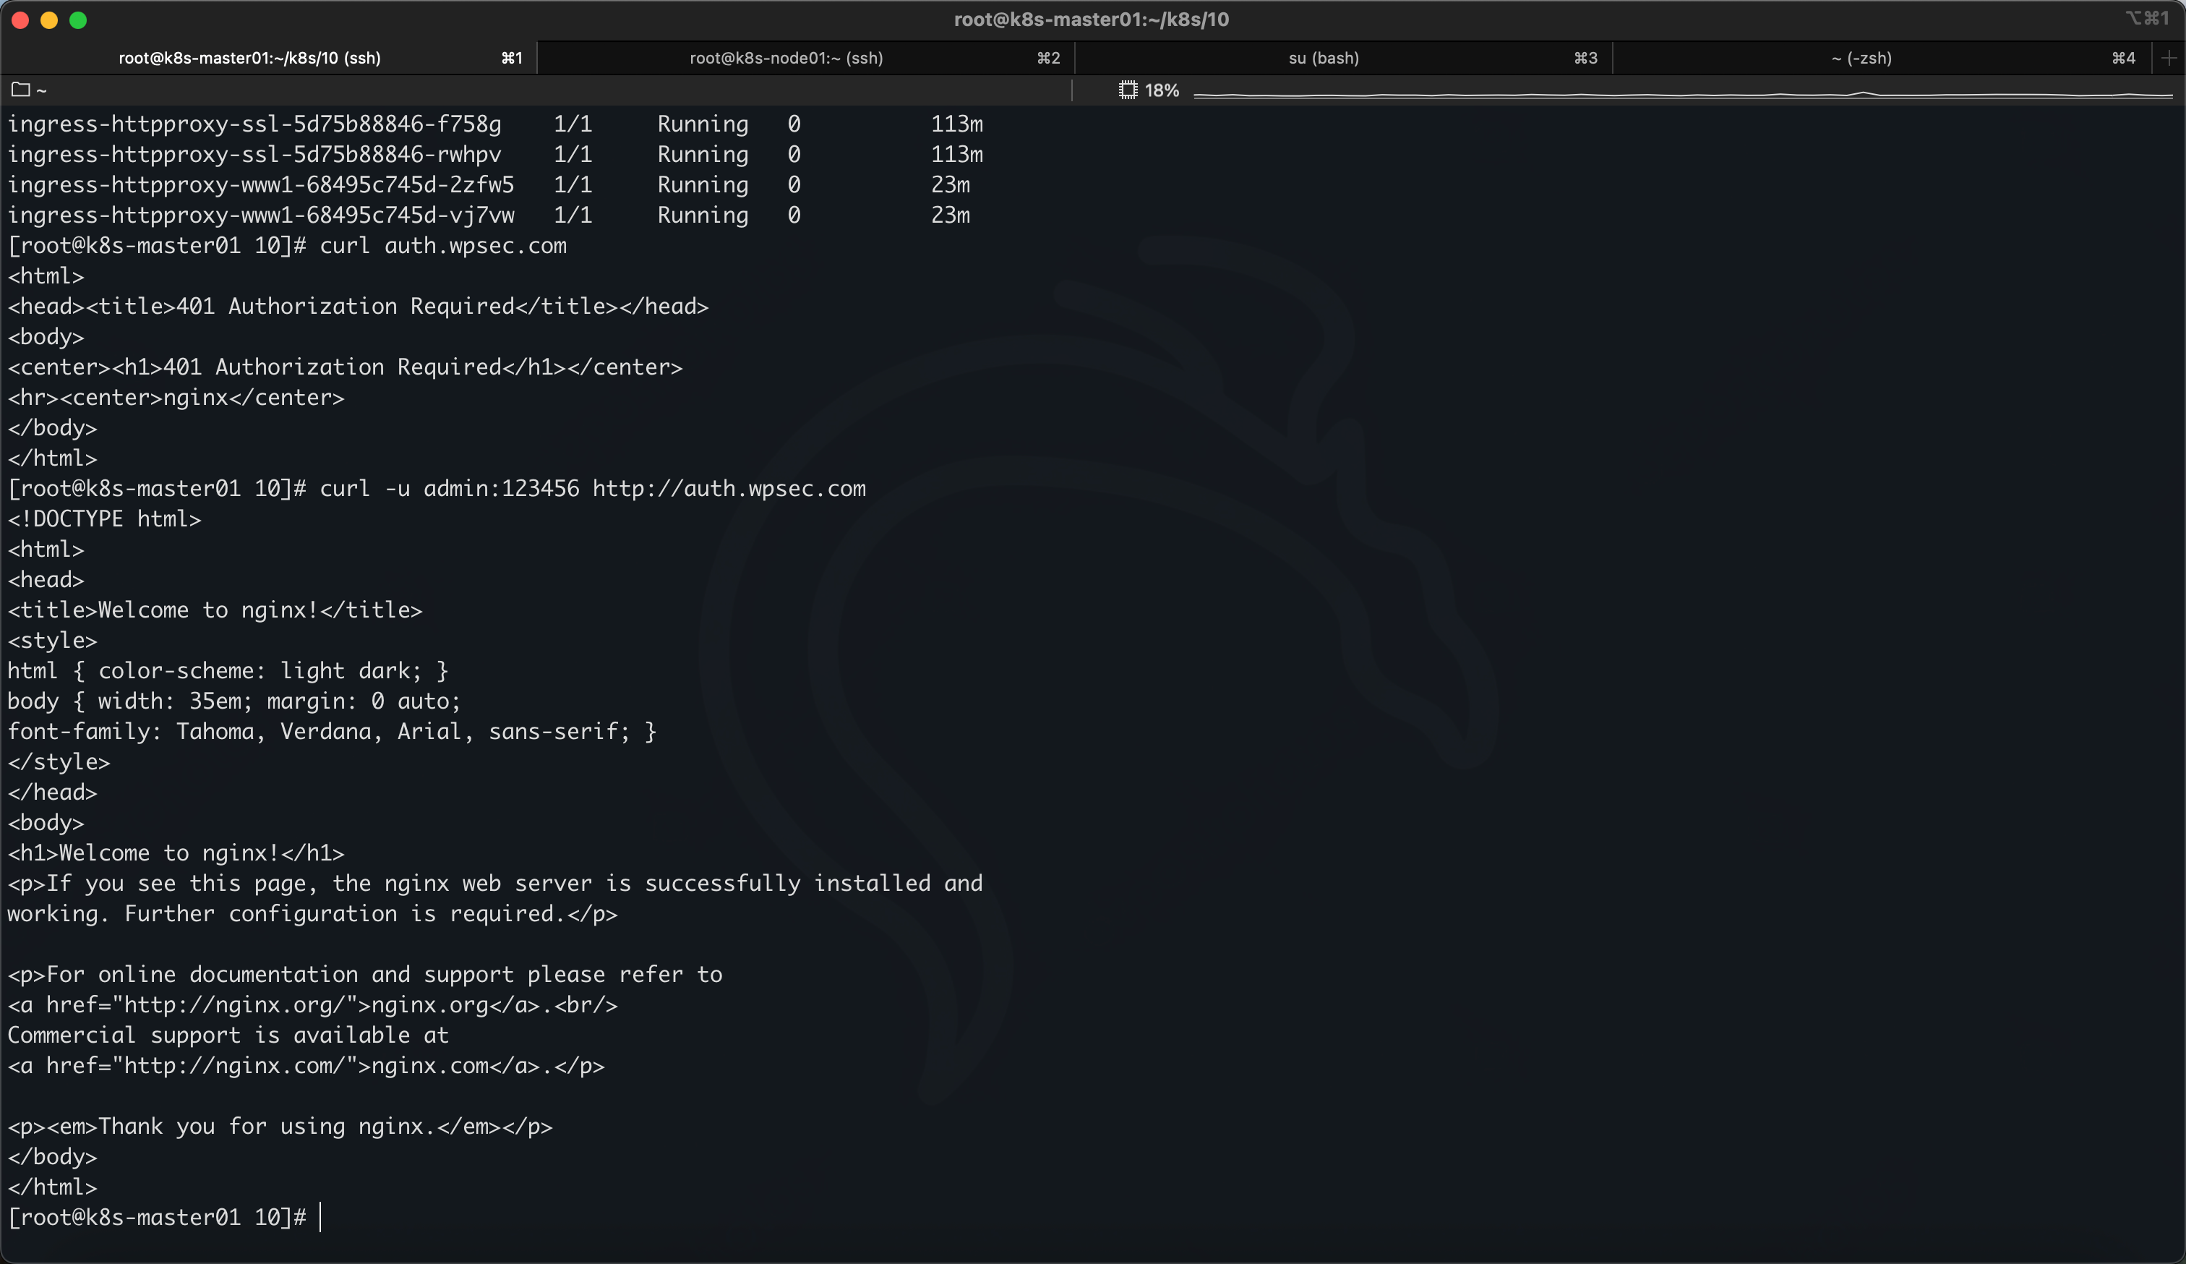Image resolution: width=2186 pixels, height=1264 pixels.
Task: Click http://auth.wpsec.com in the curl command
Action: 729,488
